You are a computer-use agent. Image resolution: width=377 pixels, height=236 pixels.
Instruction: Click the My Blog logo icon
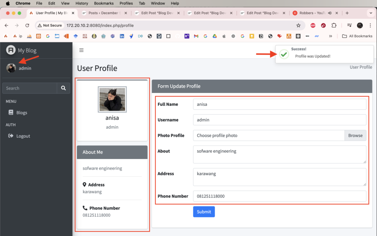[11, 50]
